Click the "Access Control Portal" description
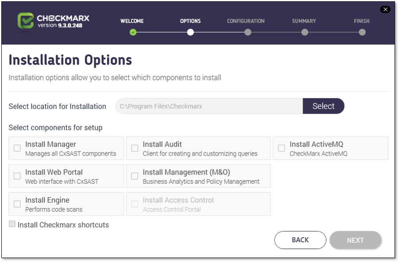This screenshot has width=399, height=262. click(172, 210)
